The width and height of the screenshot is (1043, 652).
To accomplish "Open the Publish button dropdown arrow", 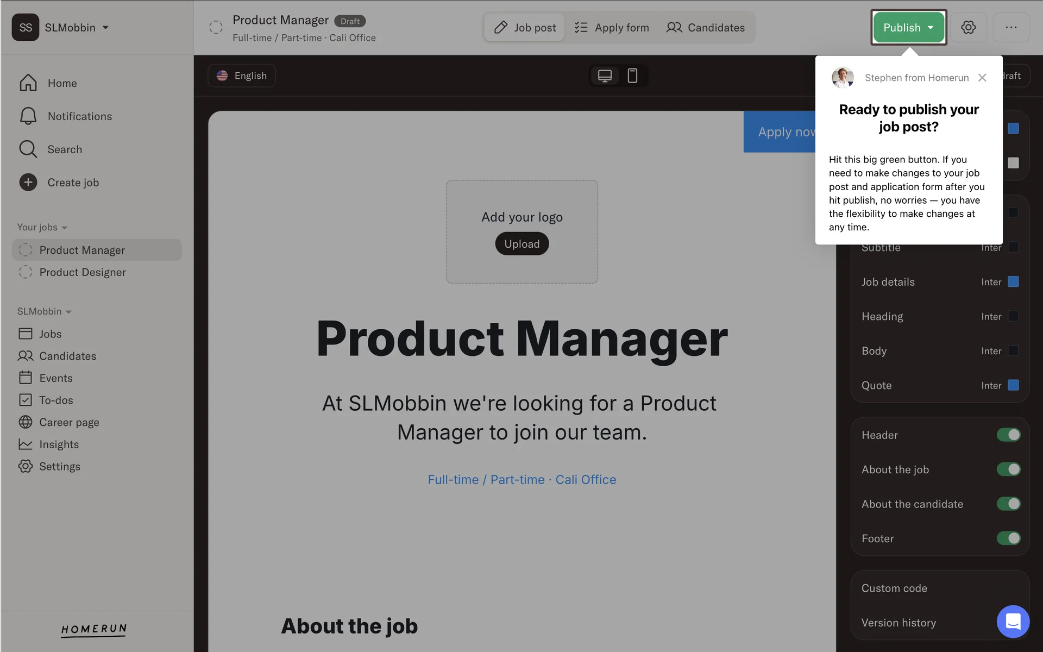I will click(931, 28).
